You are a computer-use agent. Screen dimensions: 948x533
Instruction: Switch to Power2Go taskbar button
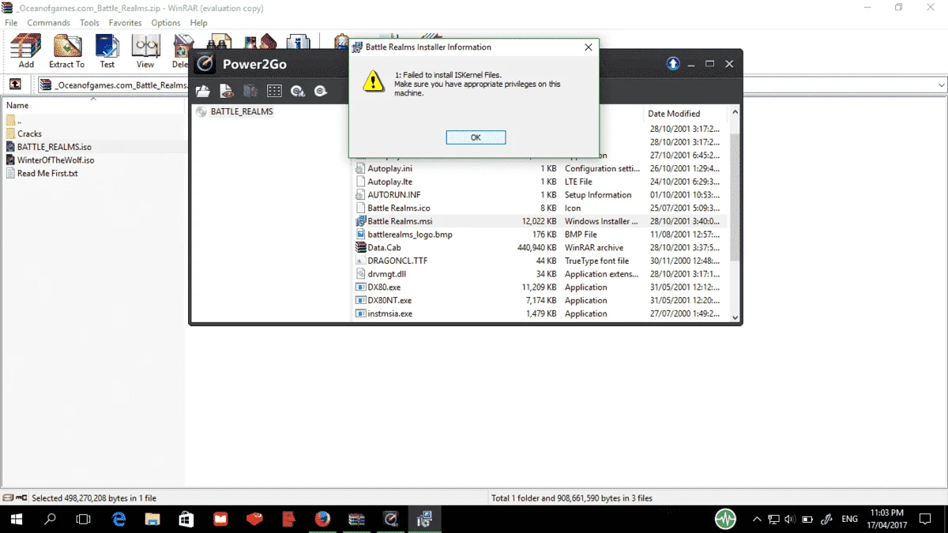pos(390,519)
